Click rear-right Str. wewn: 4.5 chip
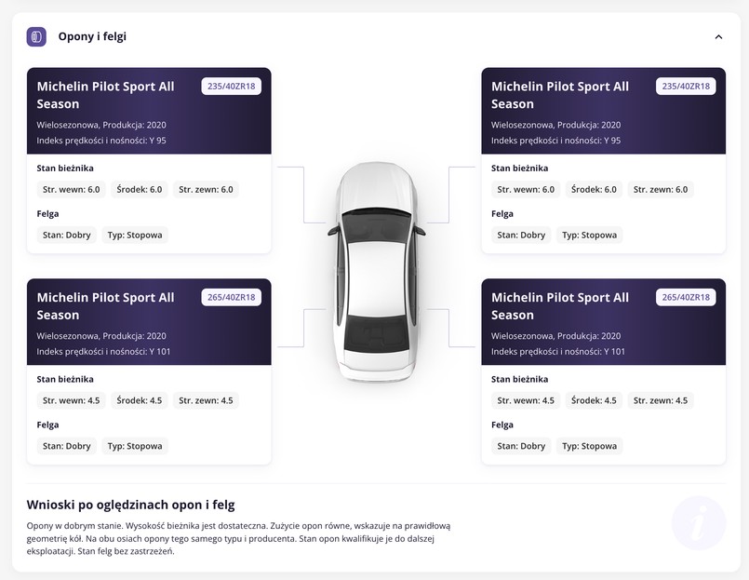 pos(526,401)
